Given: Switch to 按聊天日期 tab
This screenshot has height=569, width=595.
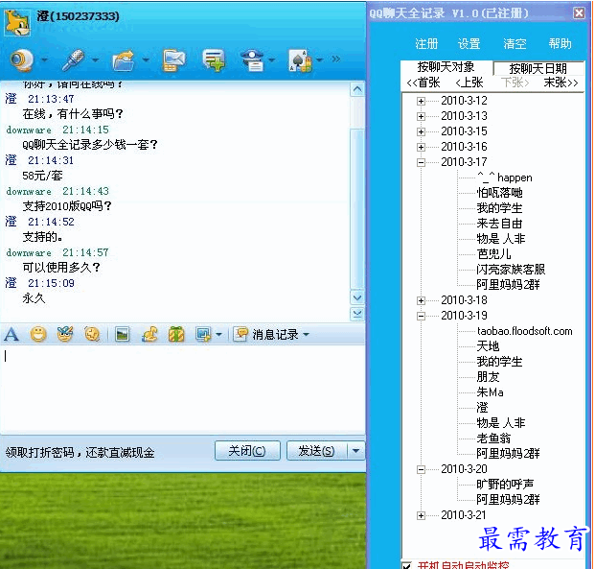Looking at the screenshot, I should point(538,68).
